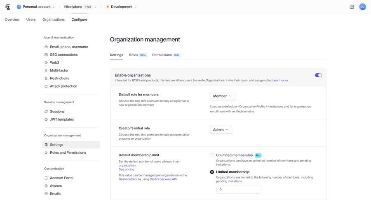Select the Settings tab under Organization management
This screenshot has height=200, width=371.
click(x=116, y=55)
